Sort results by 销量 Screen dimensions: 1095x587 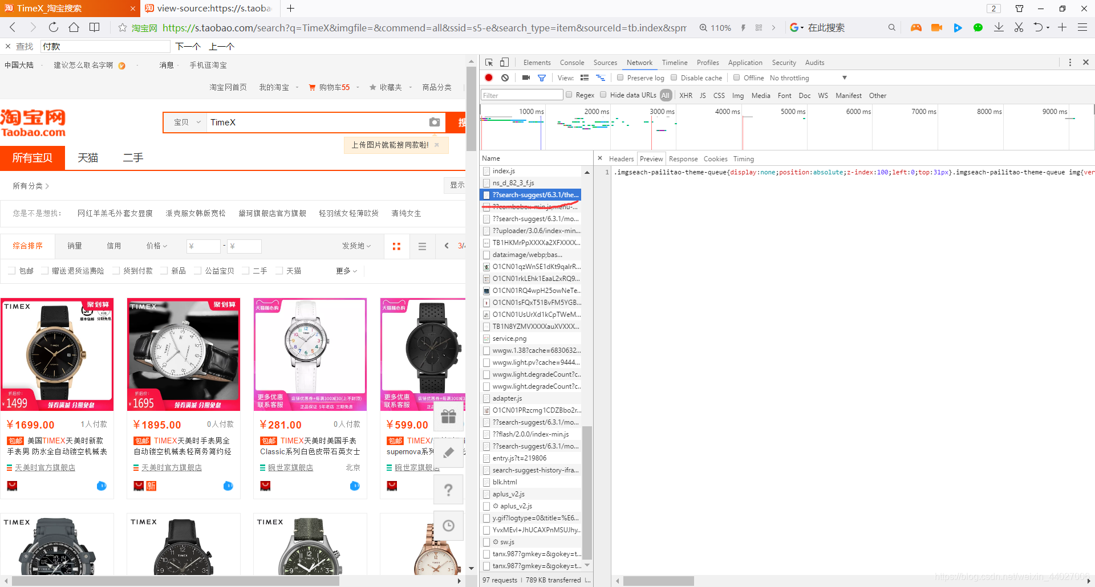(x=75, y=246)
